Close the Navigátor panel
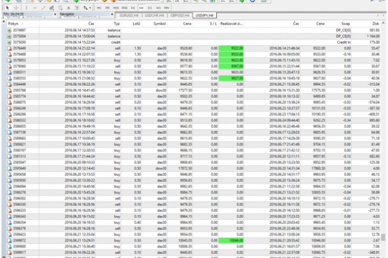The width and height of the screenshot is (388, 258). tap(112, 14)
